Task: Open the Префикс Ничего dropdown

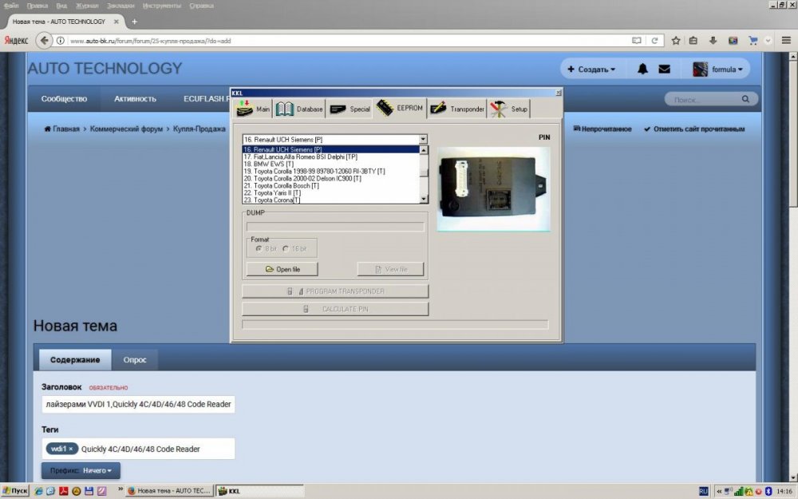Action: click(81, 471)
